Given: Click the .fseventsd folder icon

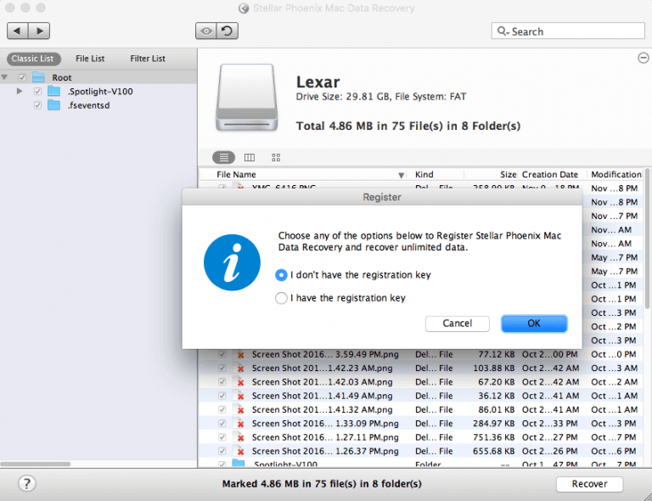Looking at the screenshot, I should pos(53,104).
